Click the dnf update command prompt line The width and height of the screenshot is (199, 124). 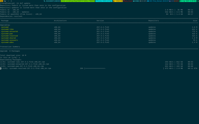pyautogui.click(x=15, y=3)
